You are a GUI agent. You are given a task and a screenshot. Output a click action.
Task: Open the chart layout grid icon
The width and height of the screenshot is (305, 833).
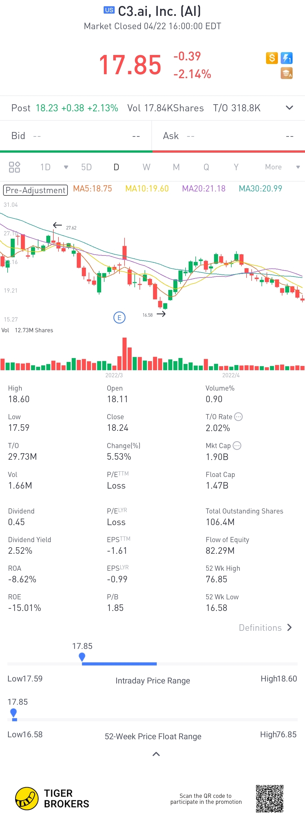click(14, 167)
